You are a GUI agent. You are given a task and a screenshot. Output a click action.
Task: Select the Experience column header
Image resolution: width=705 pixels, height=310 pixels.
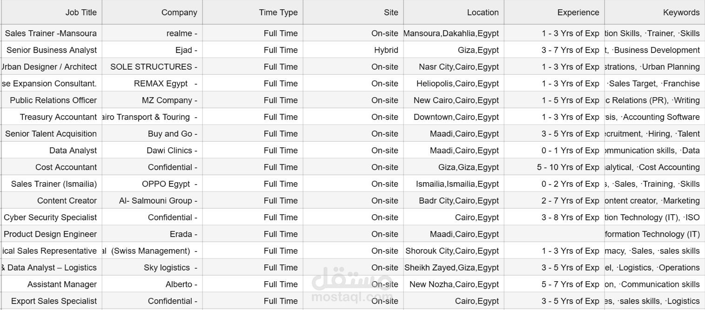click(554, 13)
